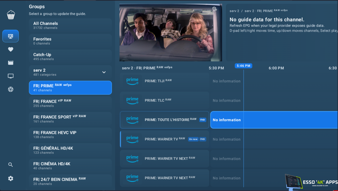The height and width of the screenshot is (191, 338).
Task: Select the FR| GÉNÉRAL HD/4K group
Action: (70, 150)
